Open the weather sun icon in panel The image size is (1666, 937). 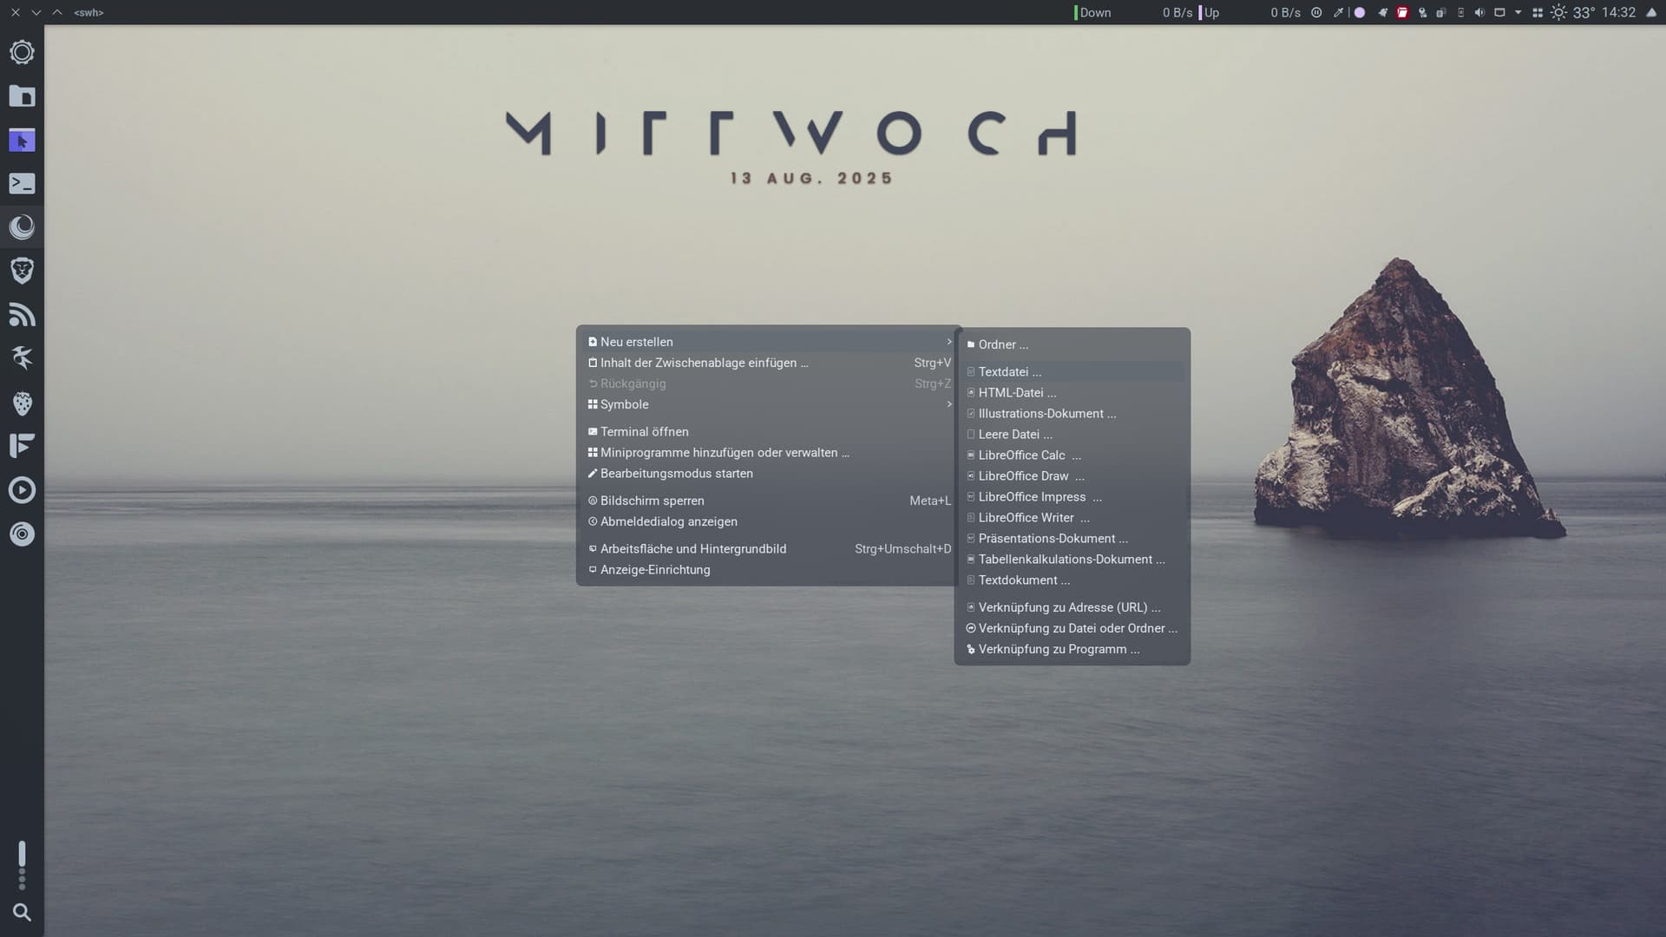[x=1558, y=13]
